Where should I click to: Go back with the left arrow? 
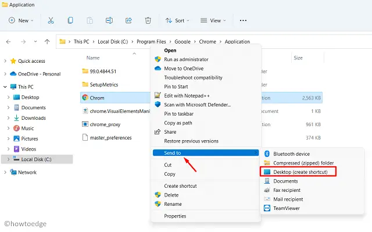[x=9, y=42]
